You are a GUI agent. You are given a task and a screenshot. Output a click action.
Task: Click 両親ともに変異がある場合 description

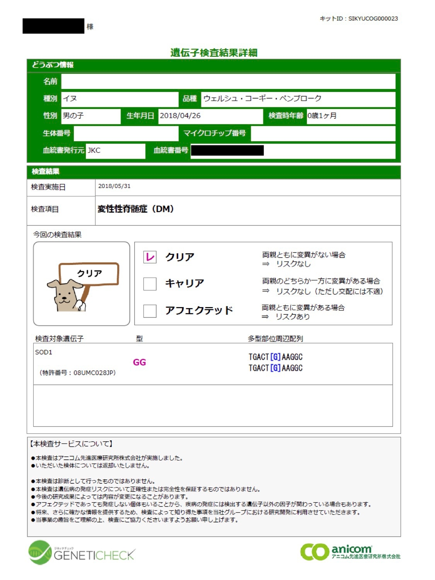point(303,308)
